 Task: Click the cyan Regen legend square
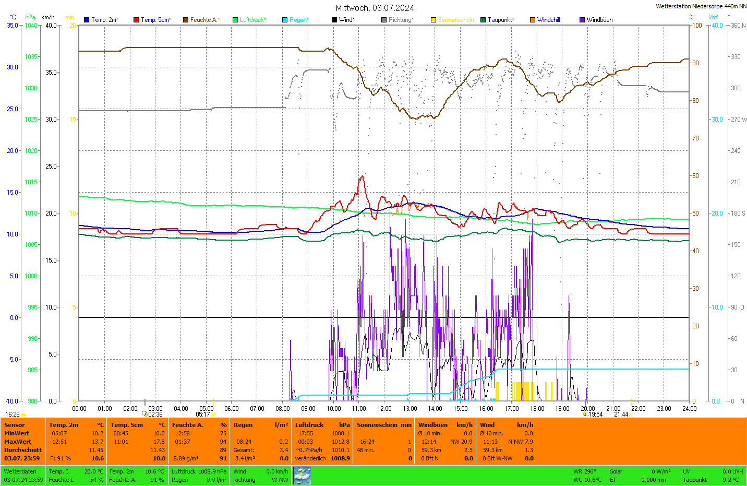[285, 20]
